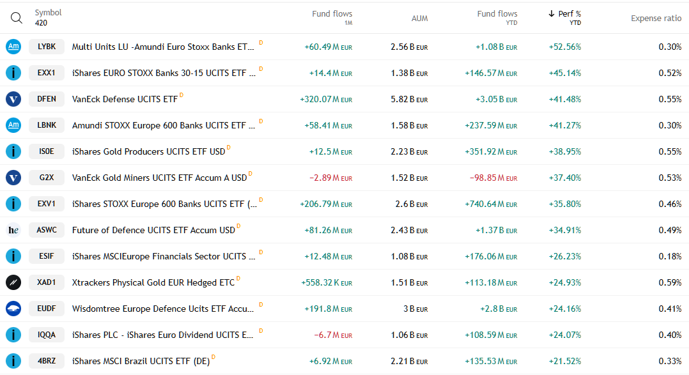Click the Symbol column header

49,13
